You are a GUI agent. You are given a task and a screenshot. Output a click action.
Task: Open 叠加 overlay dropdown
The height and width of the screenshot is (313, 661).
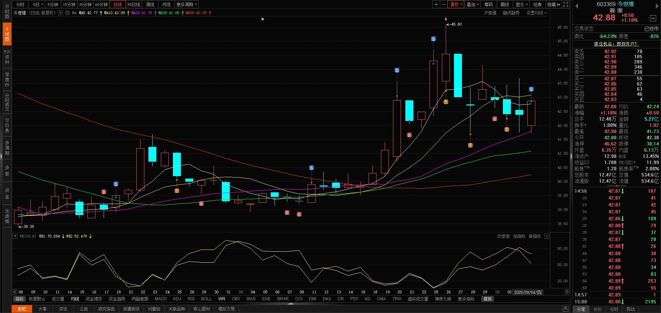tap(473, 4)
